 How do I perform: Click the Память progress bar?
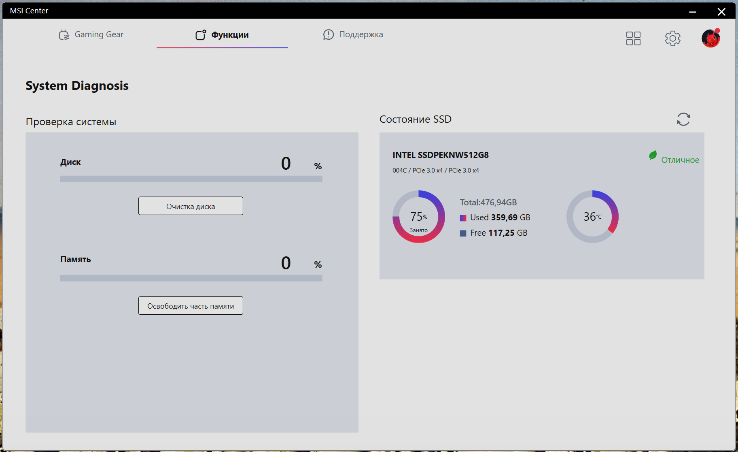tap(191, 278)
